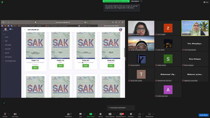Click the green annotate pencil icon
The height and width of the screenshot is (118, 210).
coord(4,103)
